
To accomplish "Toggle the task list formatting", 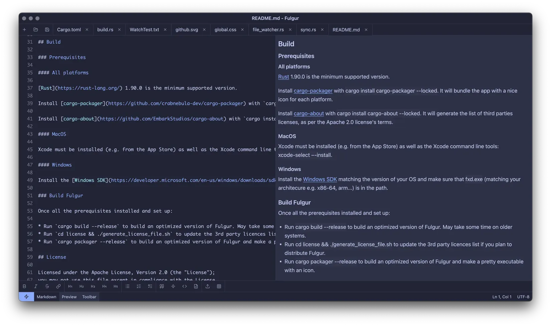I will (x=150, y=286).
